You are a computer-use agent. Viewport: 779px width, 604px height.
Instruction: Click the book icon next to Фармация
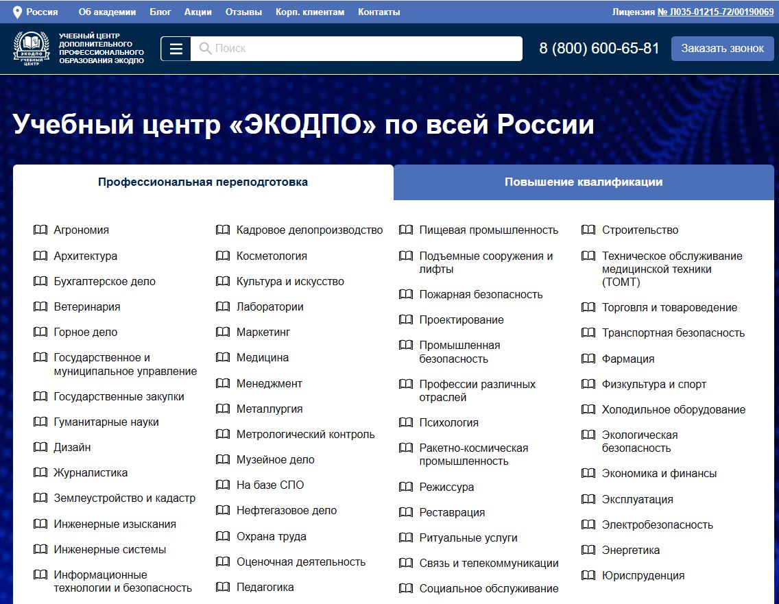[588, 359]
